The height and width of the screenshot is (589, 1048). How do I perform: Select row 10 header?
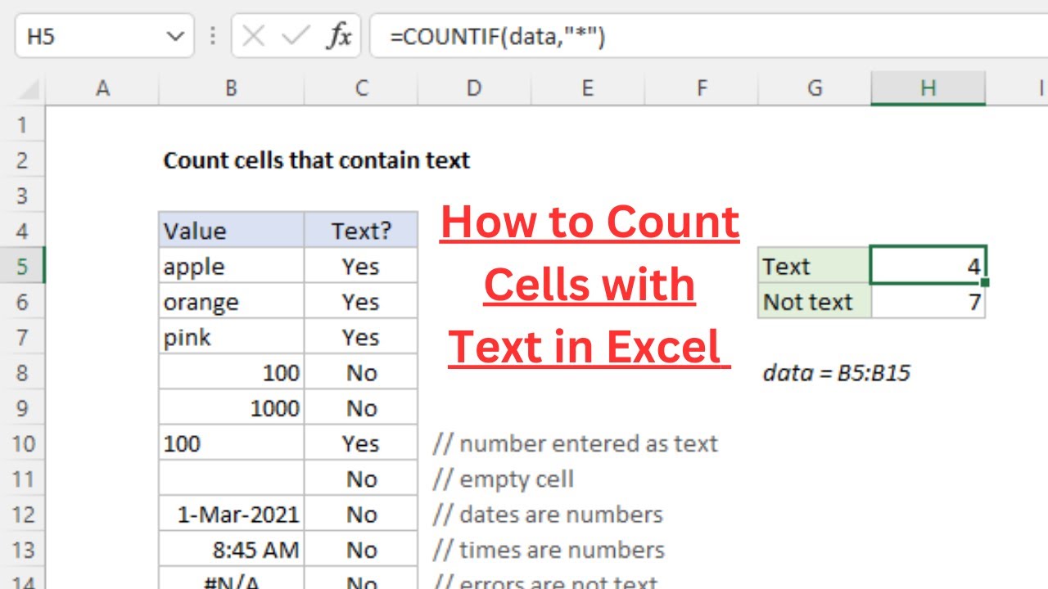pyautogui.click(x=23, y=443)
